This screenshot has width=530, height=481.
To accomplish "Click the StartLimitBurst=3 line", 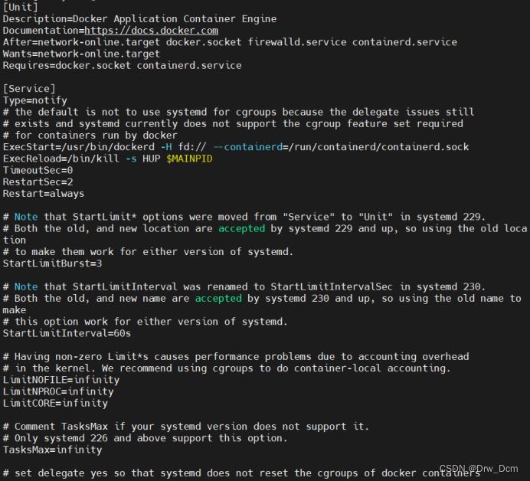I will (x=52, y=263).
